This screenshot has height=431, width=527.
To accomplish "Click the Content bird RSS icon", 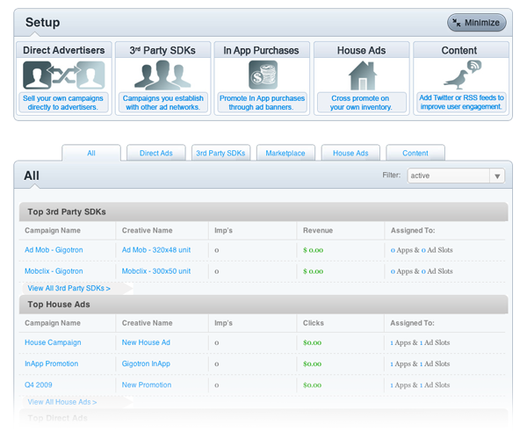I will (x=461, y=74).
